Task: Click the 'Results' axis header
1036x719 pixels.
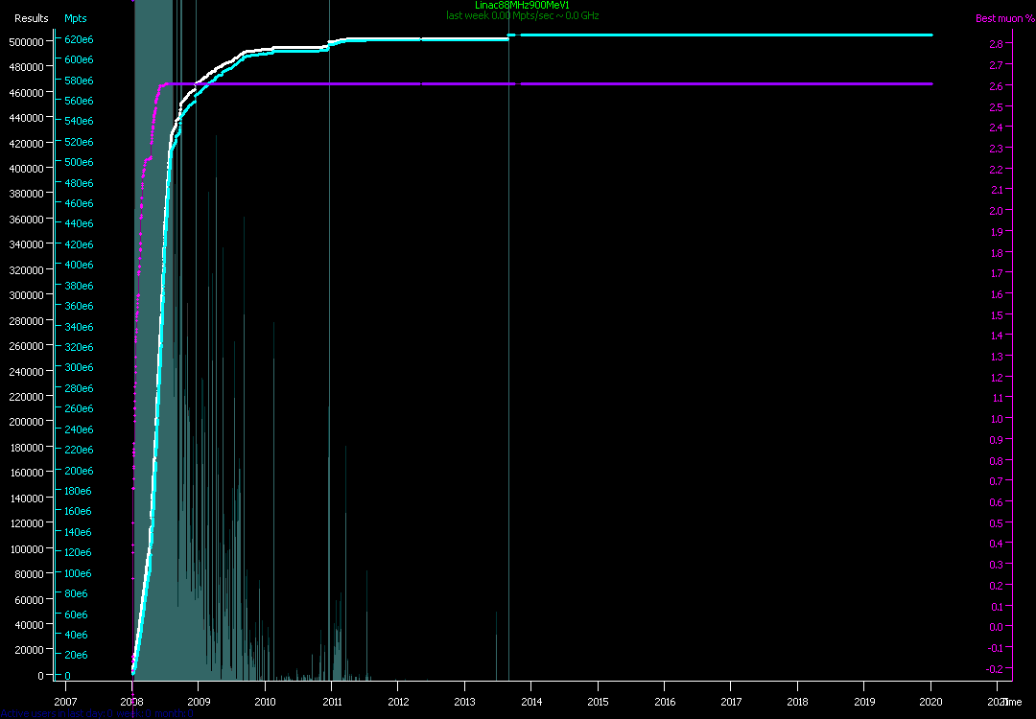Action: click(x=31, y=18)
